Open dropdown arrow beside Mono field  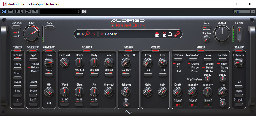point(253,11)
